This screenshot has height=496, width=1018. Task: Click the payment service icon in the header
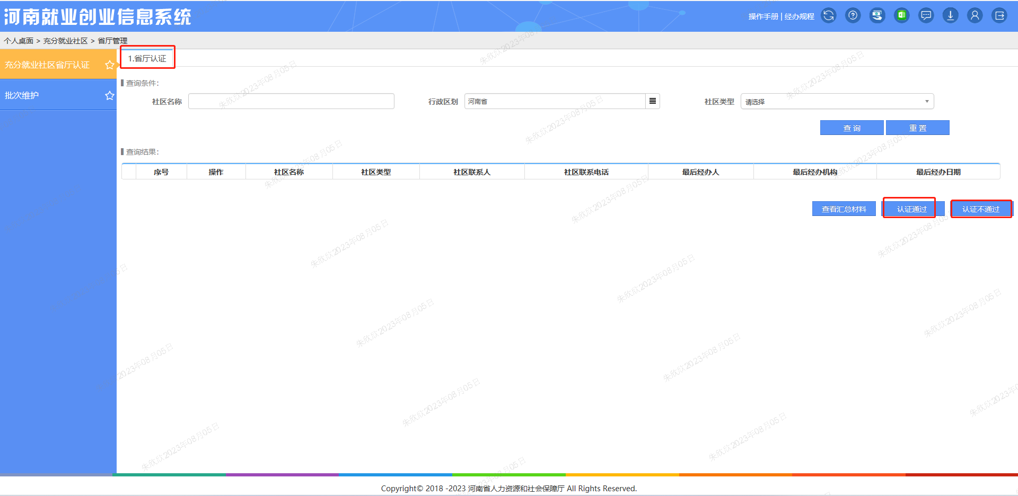[877, 15]
